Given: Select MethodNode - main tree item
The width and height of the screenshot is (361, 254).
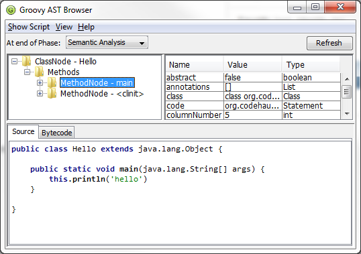Looking at the screenshot, I should (x=97, y=82).
